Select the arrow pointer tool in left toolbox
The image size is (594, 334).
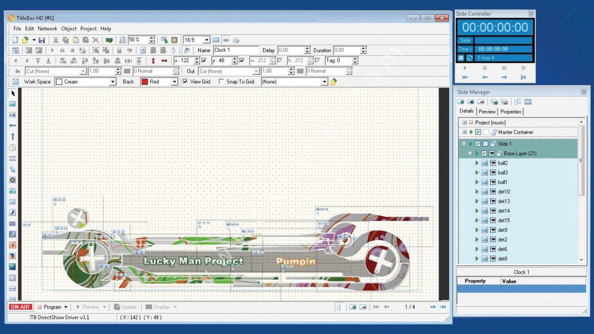click(x=13, y=93)
